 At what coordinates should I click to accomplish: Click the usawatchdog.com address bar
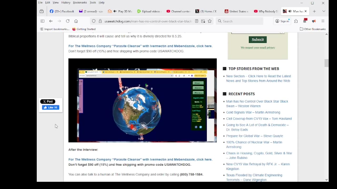148,21
